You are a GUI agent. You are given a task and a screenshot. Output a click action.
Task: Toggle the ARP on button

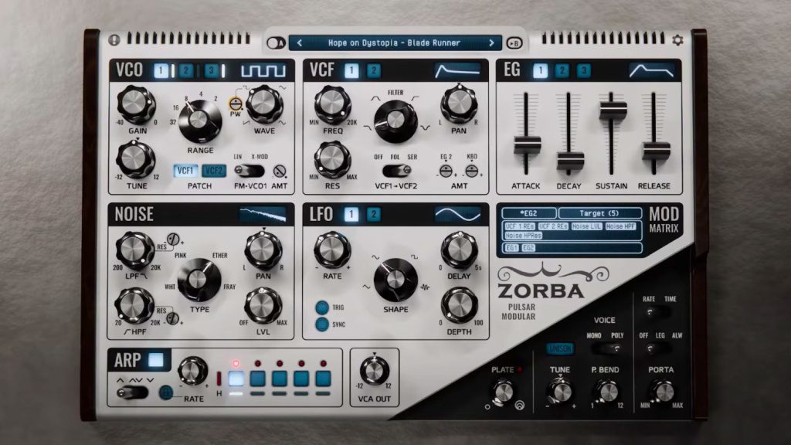[156, 360]
